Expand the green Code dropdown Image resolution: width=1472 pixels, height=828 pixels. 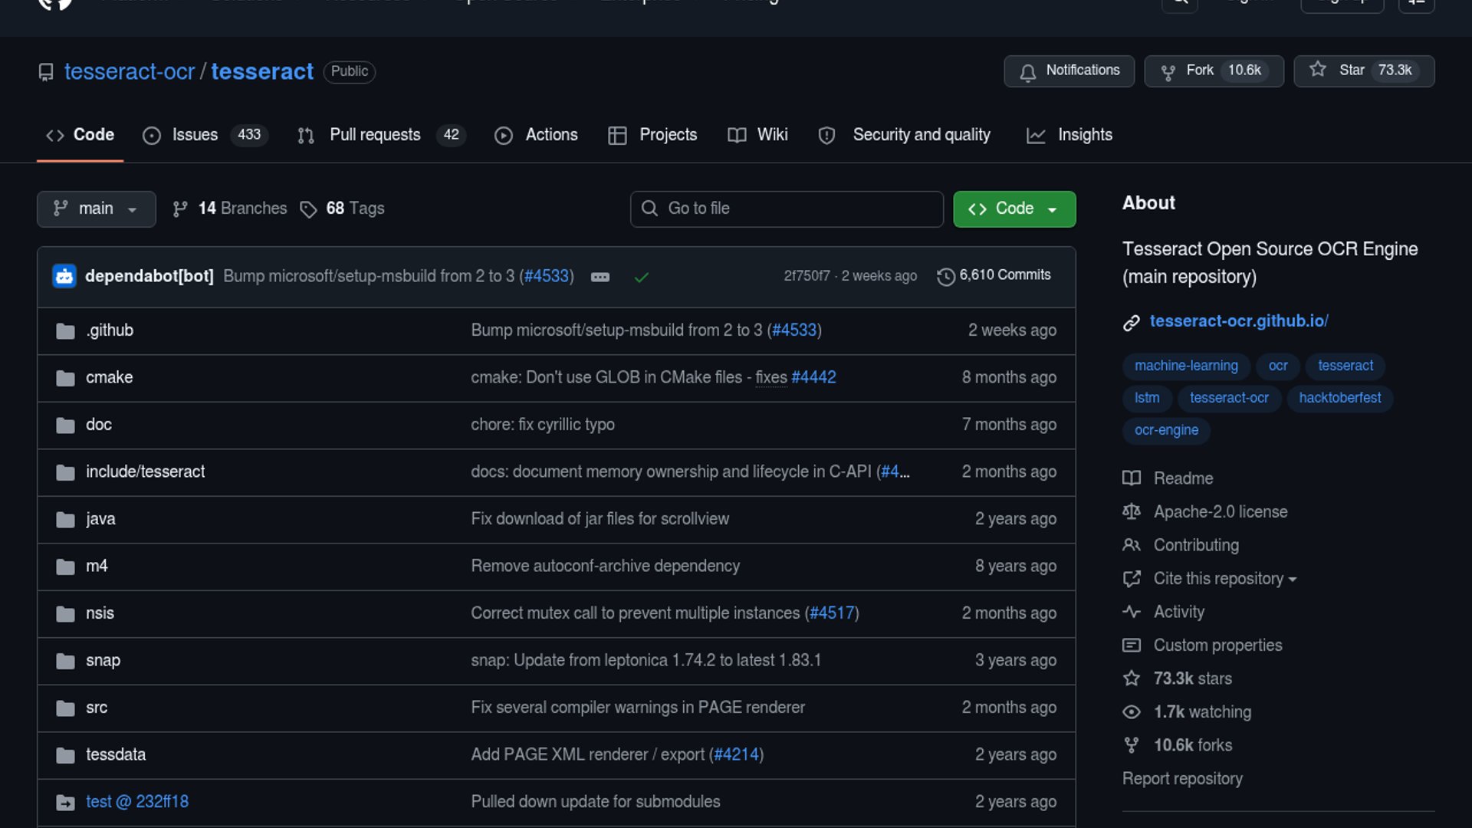1014,209
